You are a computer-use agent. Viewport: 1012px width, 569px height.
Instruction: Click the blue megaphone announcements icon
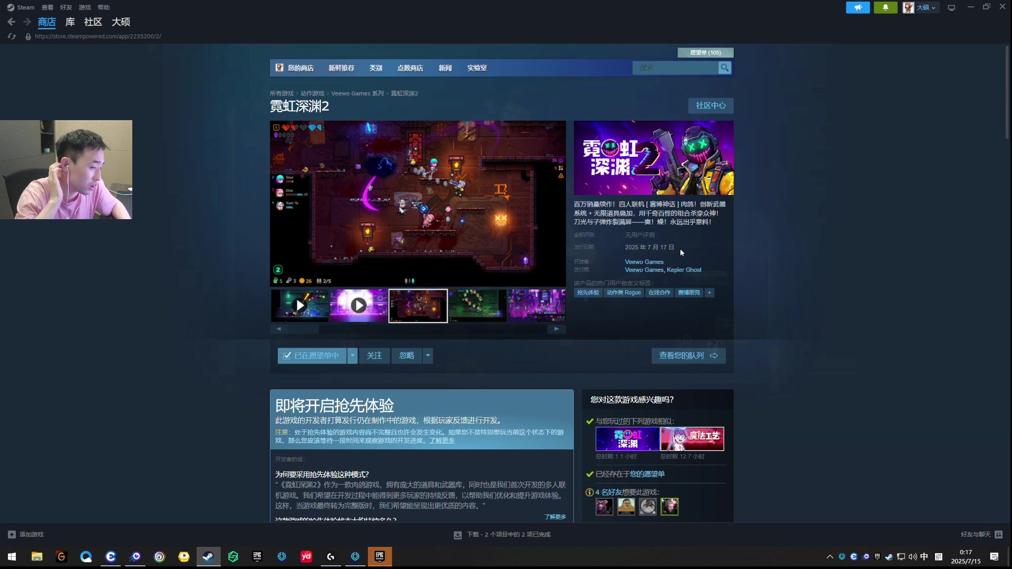point(858,7)
